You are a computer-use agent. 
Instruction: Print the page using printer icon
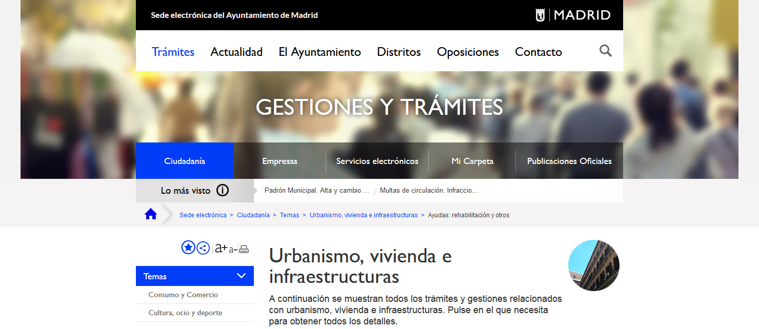coord(244,249)
